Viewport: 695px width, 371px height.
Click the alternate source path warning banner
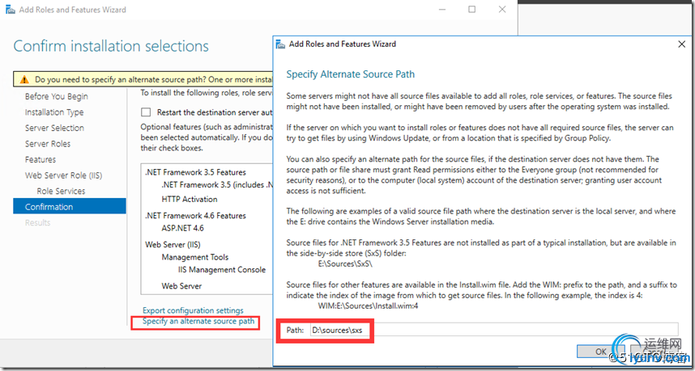(x=143, y=80)
